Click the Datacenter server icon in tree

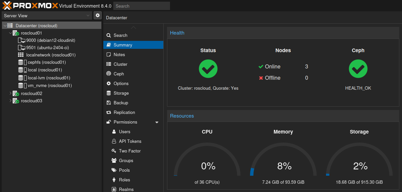pos(10,26)
